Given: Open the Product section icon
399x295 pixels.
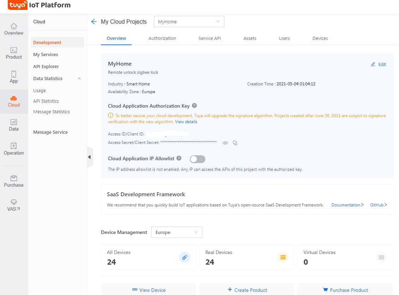Looking at the screenshot, I should [x=14, y=53].
